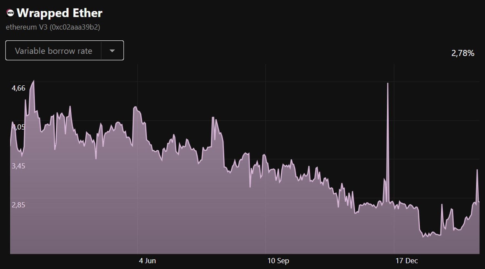Image resolution: width=485 pixels, height=269 pixels.
Task: Select the 10 Sep date label
Action: coord(278,261)
